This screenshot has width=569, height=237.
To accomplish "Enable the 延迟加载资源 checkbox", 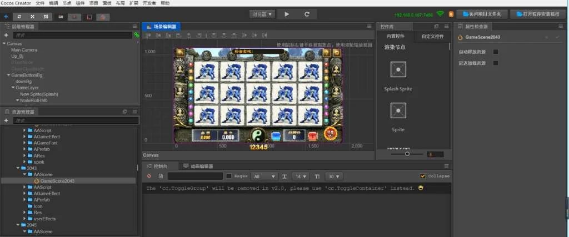I will 496,63.
